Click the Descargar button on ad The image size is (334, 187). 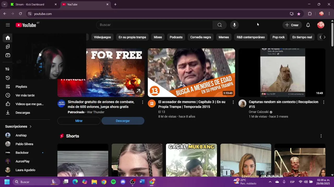click(x=123, y=121)
